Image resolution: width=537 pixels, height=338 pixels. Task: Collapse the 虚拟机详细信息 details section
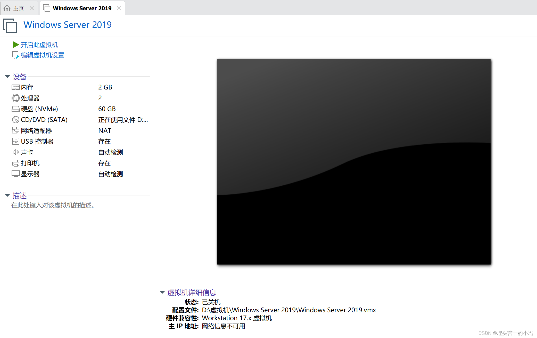point(162,292)
